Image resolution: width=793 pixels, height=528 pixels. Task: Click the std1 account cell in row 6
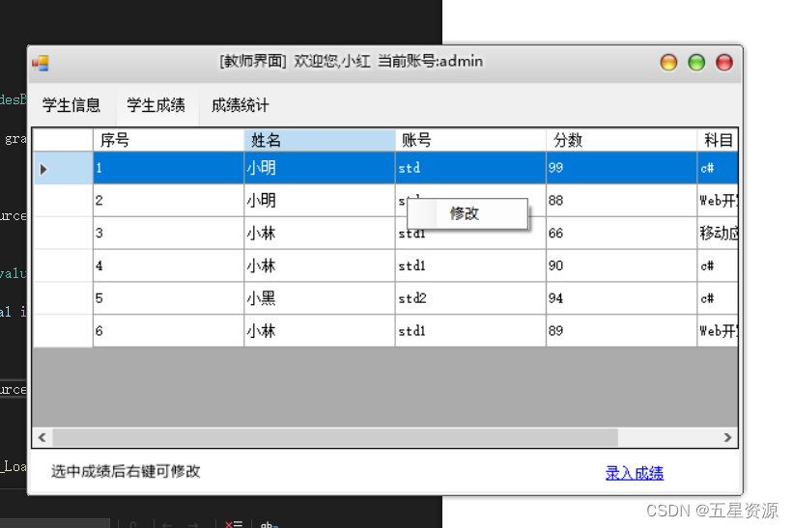(470, 331)
